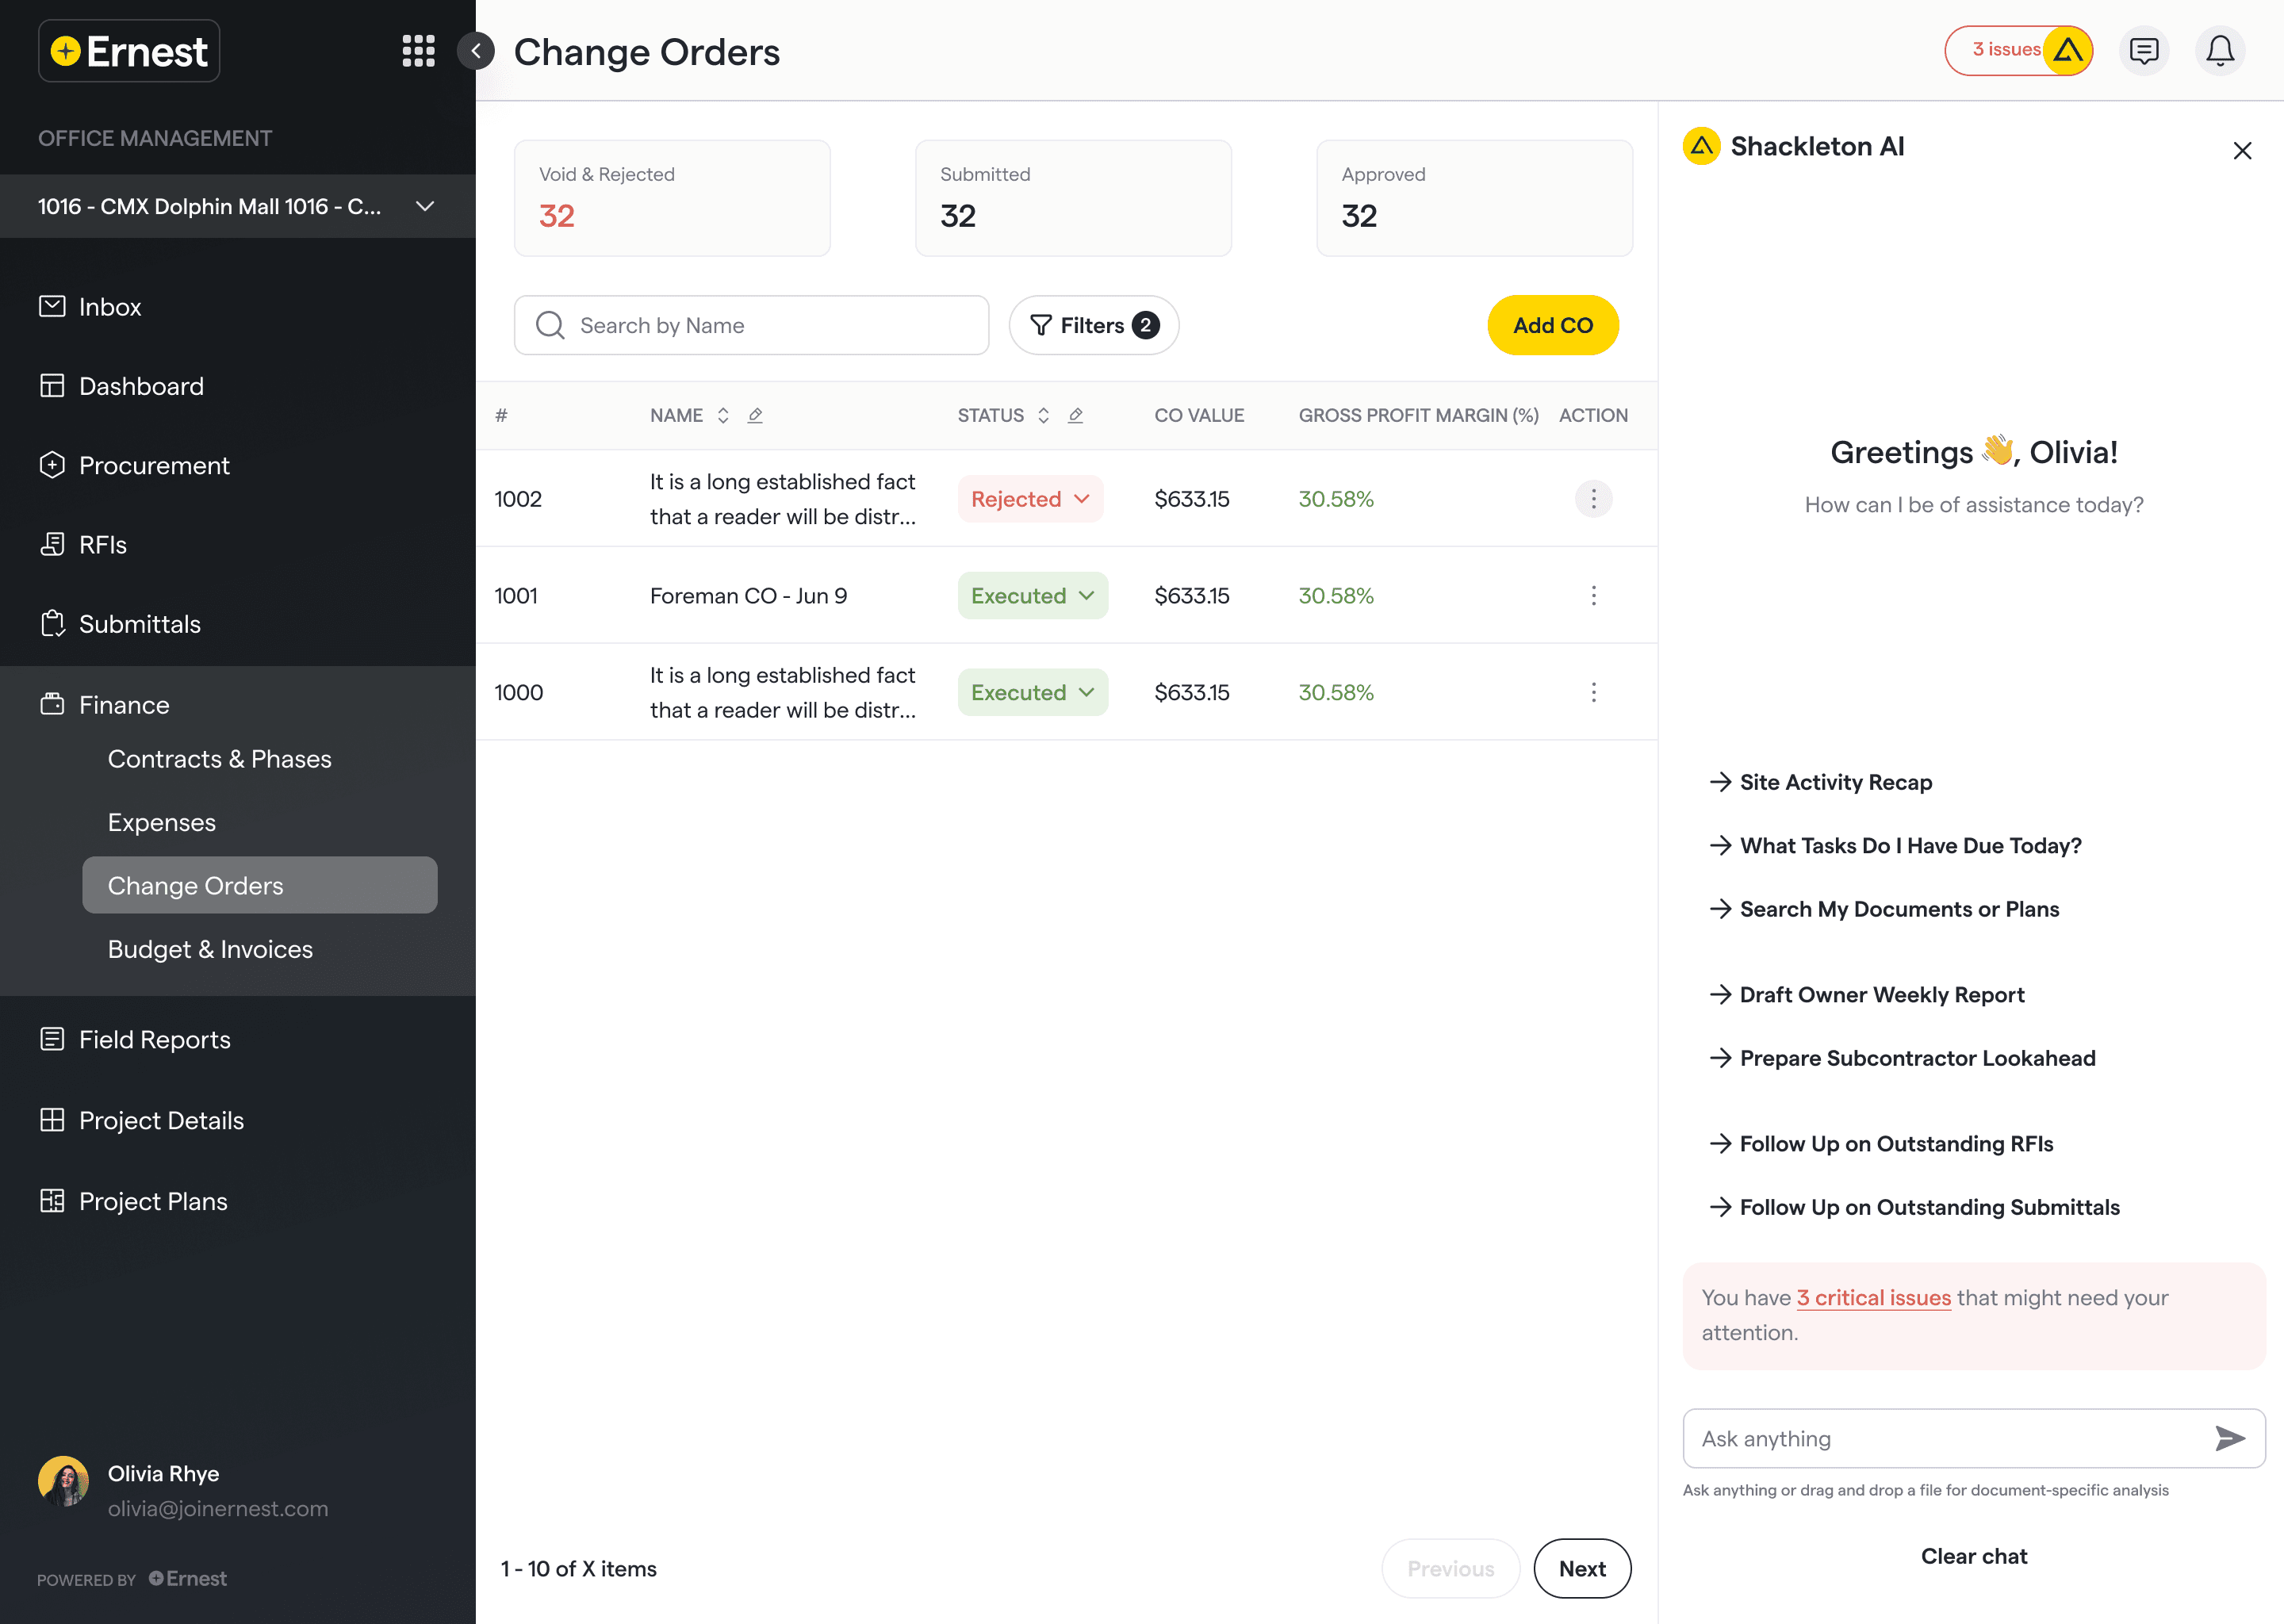Go to Budget & Invoices in sidebar

210,949
